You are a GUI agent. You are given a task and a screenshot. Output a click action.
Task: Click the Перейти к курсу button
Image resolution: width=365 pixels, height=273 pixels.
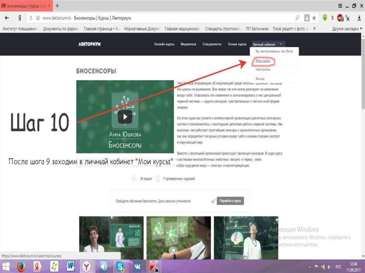tap(230, 201)
